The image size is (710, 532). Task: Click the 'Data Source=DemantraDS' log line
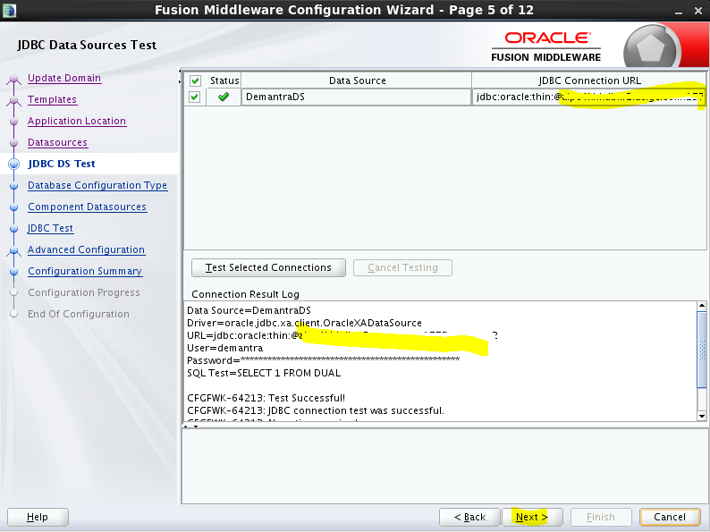tap(249, 310)
